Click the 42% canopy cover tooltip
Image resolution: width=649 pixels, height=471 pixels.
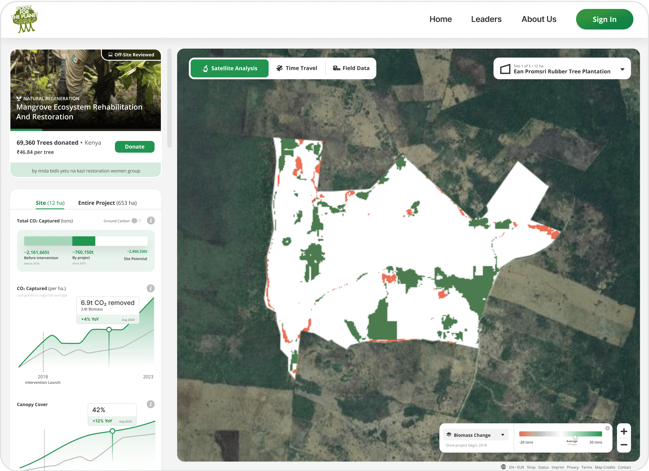pyautogui.click(x=112, y=414)
